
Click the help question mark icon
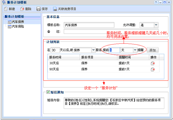coord(156,2)
